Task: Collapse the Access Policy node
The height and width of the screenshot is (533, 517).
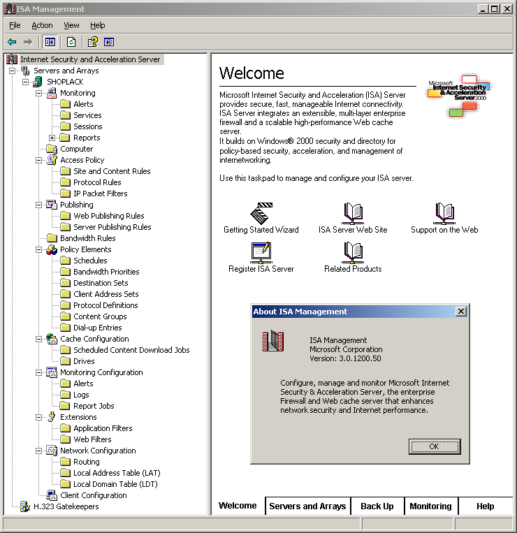Action: (x=38, y=160)
